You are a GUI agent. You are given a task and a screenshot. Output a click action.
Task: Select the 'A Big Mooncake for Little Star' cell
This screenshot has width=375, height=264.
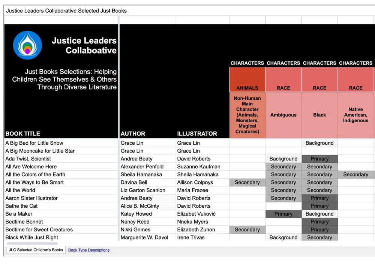[61, 151]
